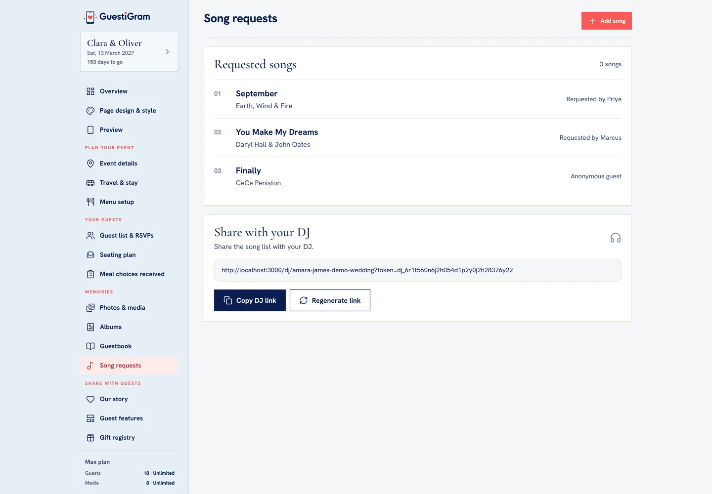Click the Albums picture icon
The height and width of the screenshot is (494, 712).
[90, 327]
